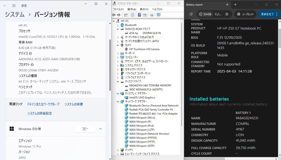Viewport: 281px width, 160px height.
Task: Open the Settings hamburger menu
Action: pyautogui.click(x=14, y=5)
